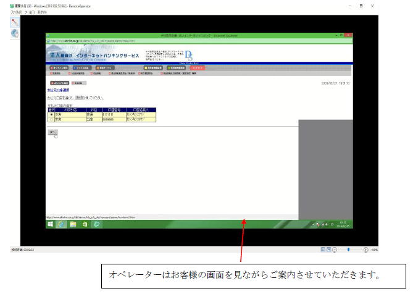Open File Explorer from the remote taskbar
The width and height of the screenshot is (413, 299).
click(x=73, y=224)
